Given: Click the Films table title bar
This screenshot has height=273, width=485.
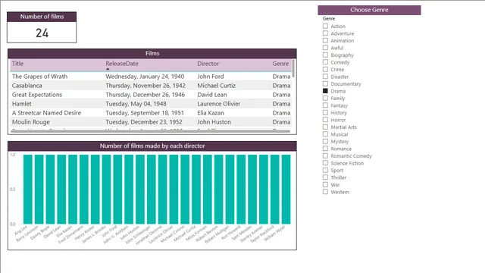Looking at the screenshot, I should 152,53.
